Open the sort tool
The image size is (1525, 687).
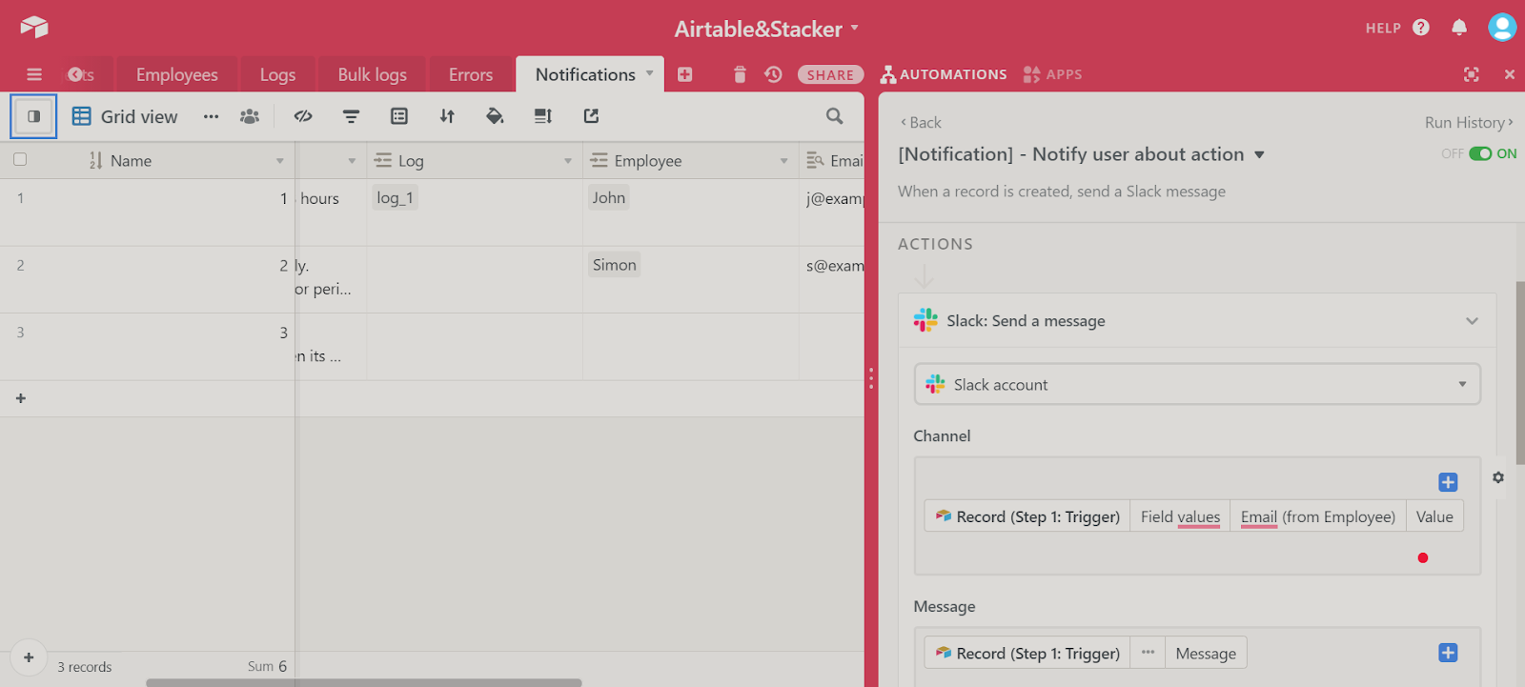point(447,116)
